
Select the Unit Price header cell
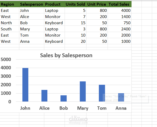coord(97,4)
